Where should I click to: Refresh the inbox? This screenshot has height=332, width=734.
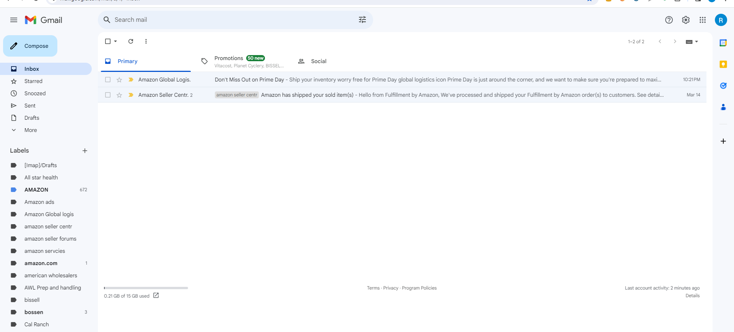pos(131,41)
